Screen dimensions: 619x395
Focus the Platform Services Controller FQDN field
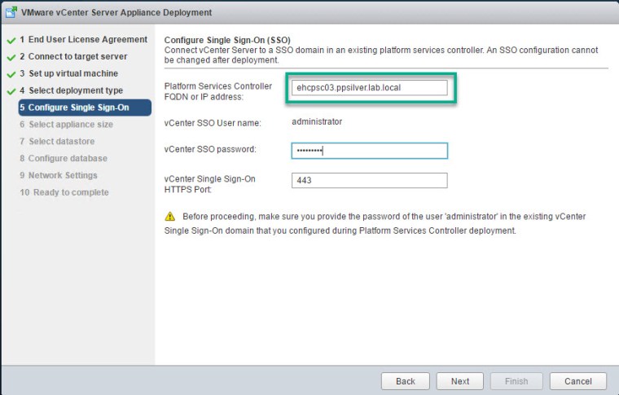[x=369, y=87]
